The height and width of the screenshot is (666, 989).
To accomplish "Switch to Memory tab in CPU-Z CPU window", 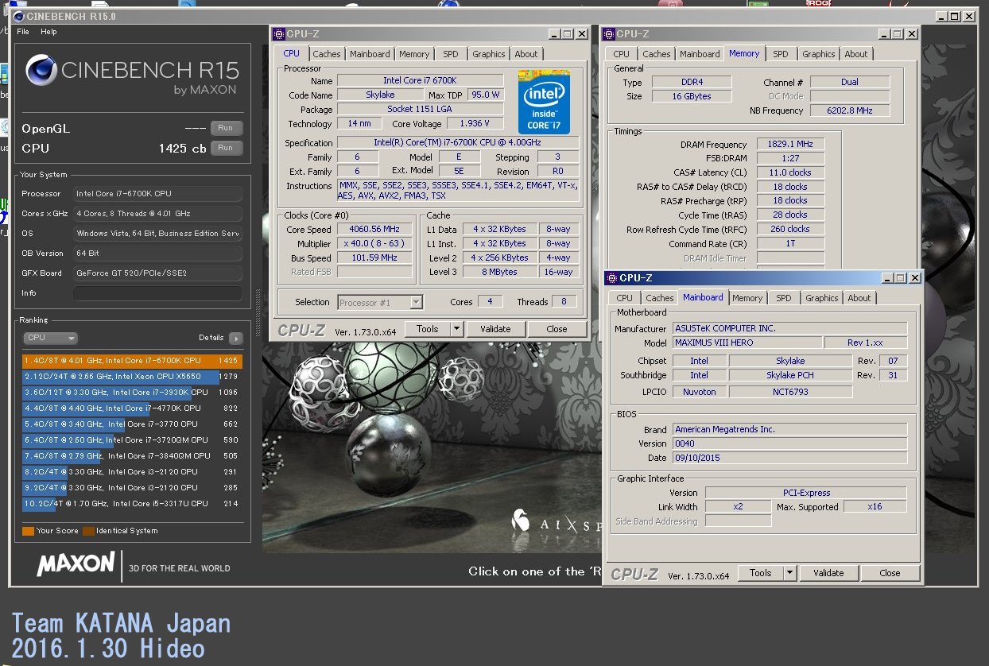I will coord(414,54).
